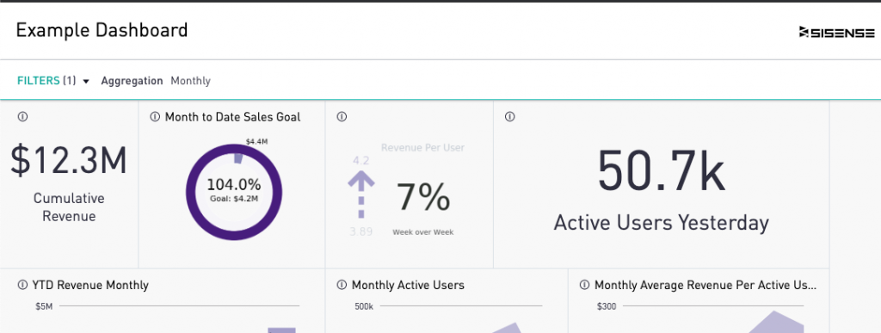The width and height of the screenshot is (881, 333).
Task: Click the Monthly Active Users chart title
Action: [408, 286]
